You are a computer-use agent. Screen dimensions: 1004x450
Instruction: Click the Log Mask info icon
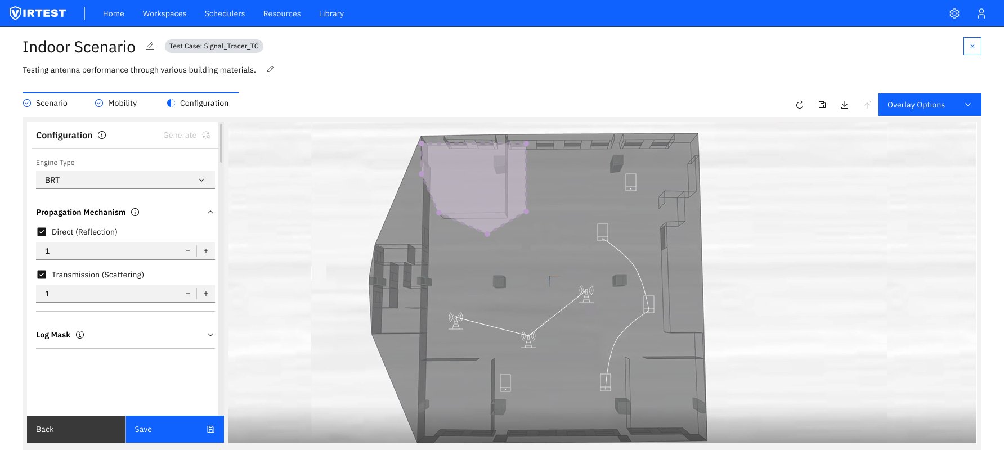point(80,335)
